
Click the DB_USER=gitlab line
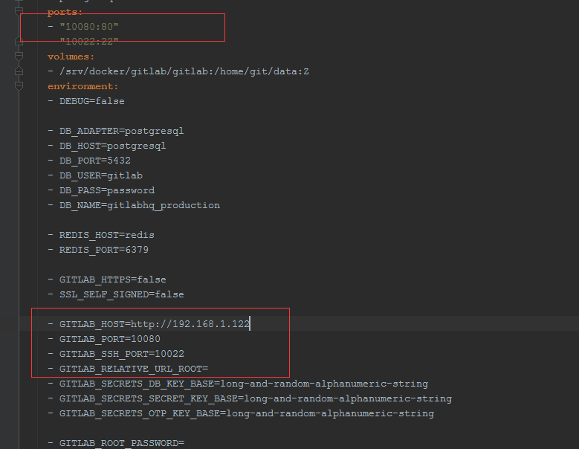tap(95, 175)
